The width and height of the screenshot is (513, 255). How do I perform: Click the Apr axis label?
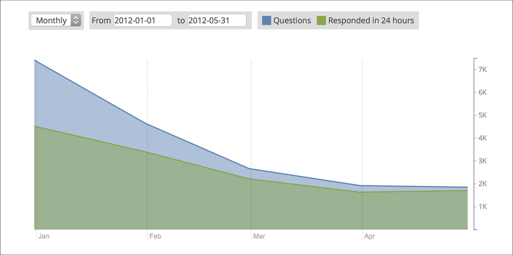370,236
